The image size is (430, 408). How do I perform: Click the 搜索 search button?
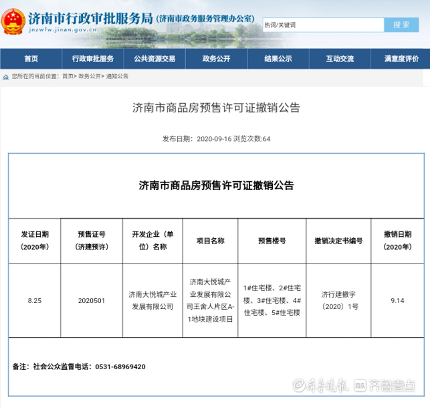pyautogui.click(x=401, y=25)
